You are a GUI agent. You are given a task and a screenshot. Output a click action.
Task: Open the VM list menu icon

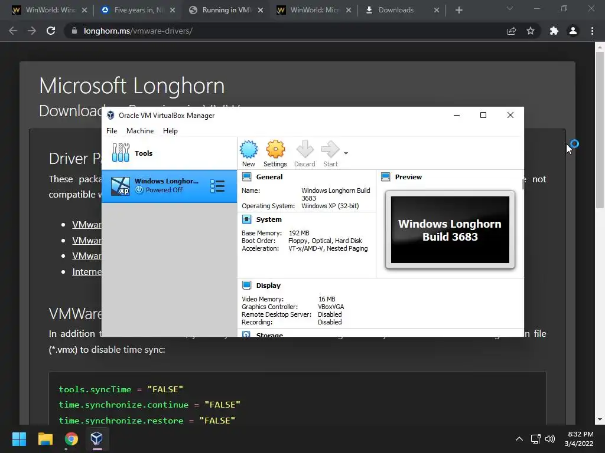click(217, 186)
